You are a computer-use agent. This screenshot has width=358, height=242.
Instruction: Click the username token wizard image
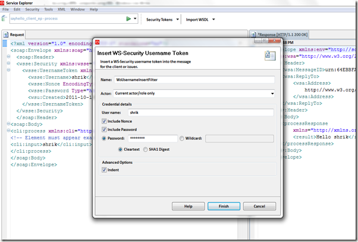270,55
